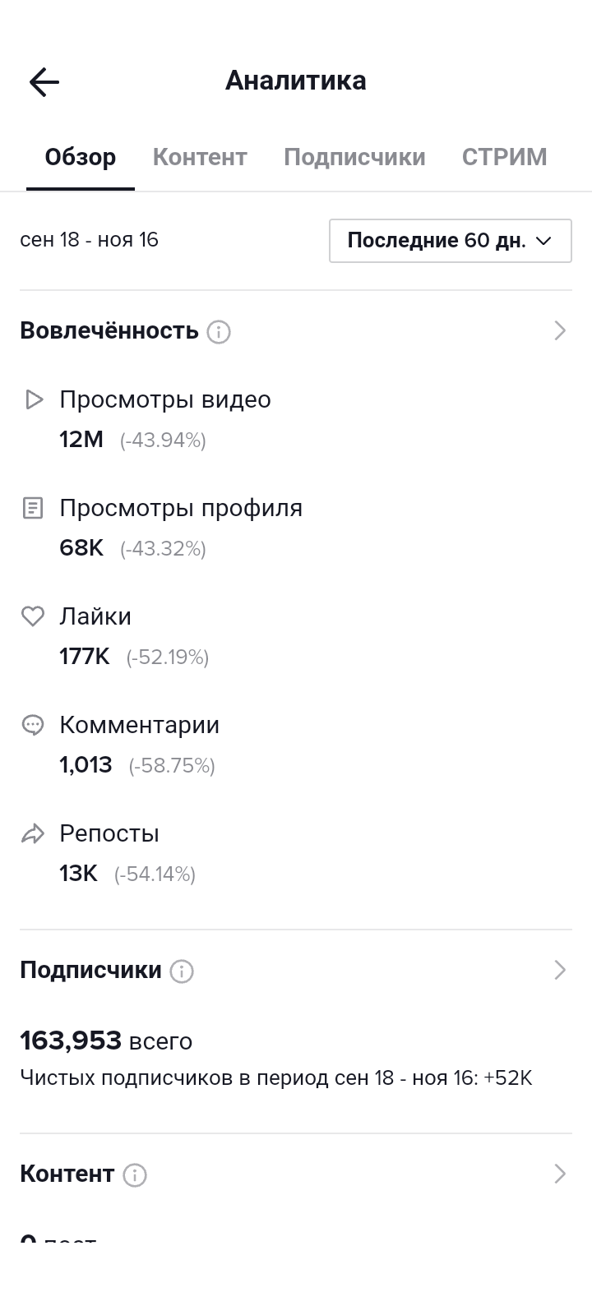The height and width of the screenshot is (1315, 592).
Task: Click the video views play icon
Action: [x=33, y=399]
